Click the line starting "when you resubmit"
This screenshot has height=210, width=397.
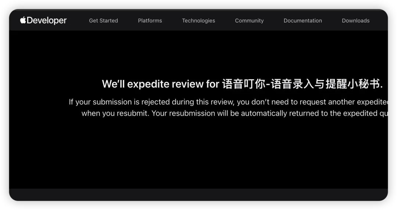click(235, 113)
